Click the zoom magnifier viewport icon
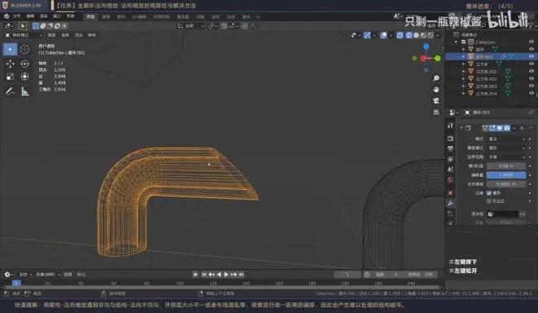Viewport: 538px width, 313px height. point(436,78)
